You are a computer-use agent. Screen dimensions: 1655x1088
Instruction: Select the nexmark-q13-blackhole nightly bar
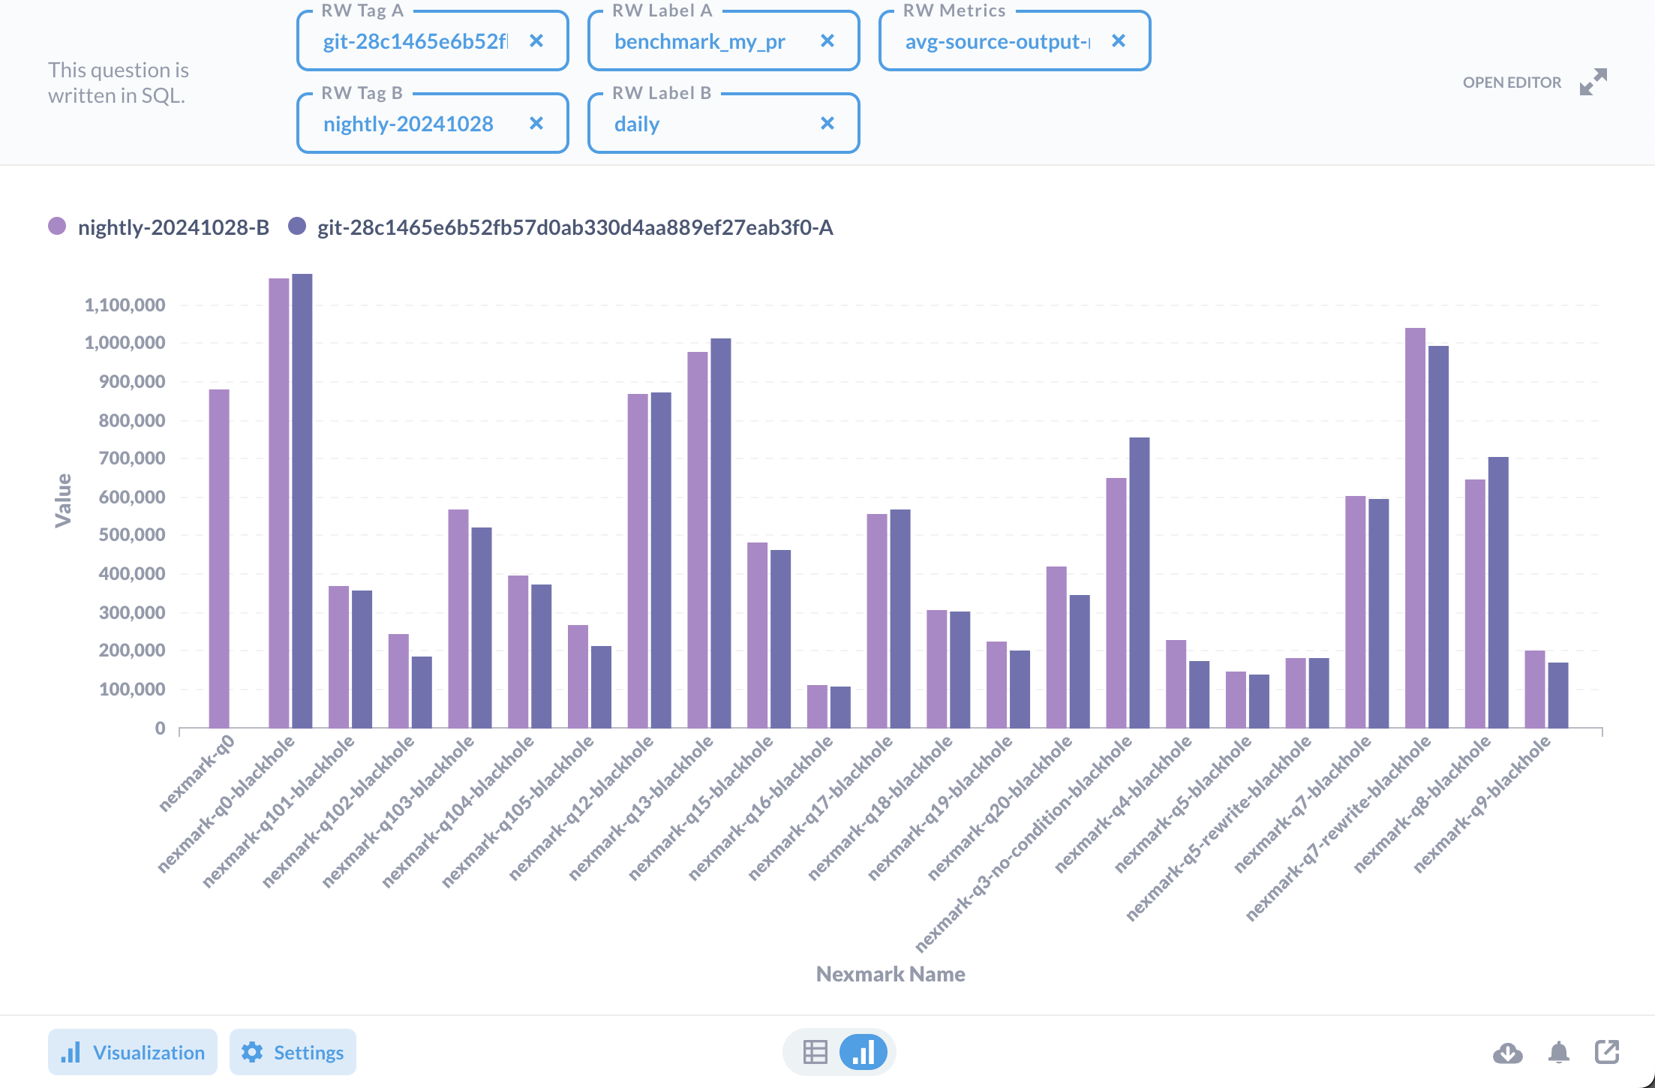pos(698,539)
